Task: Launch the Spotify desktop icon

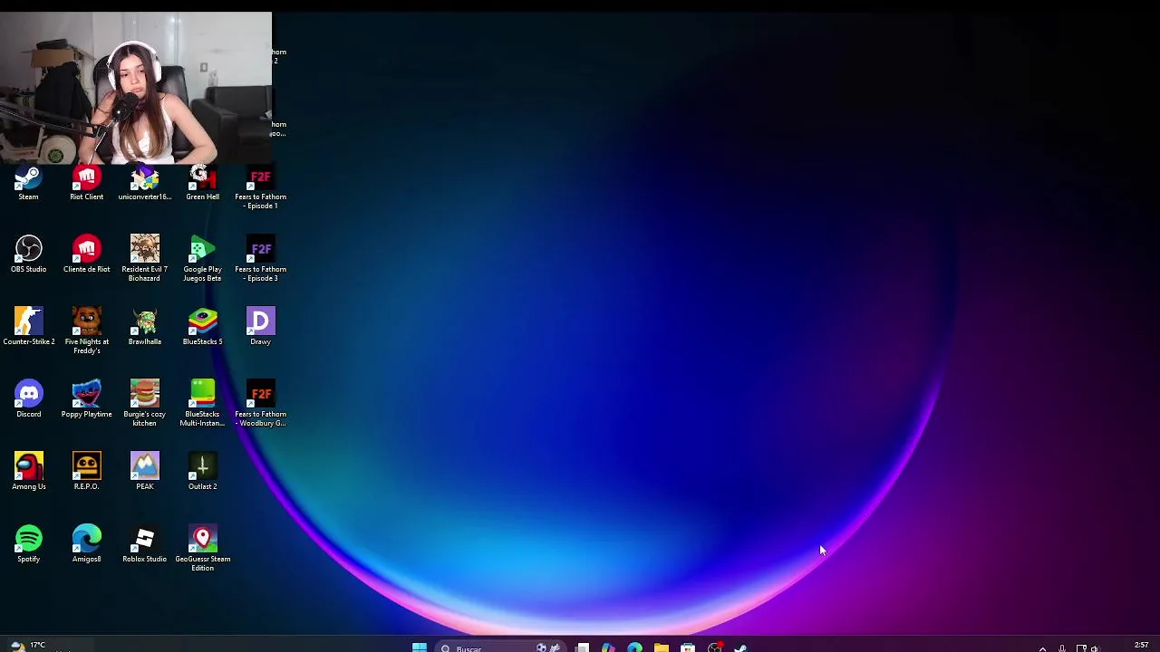Action: point(28,544)
